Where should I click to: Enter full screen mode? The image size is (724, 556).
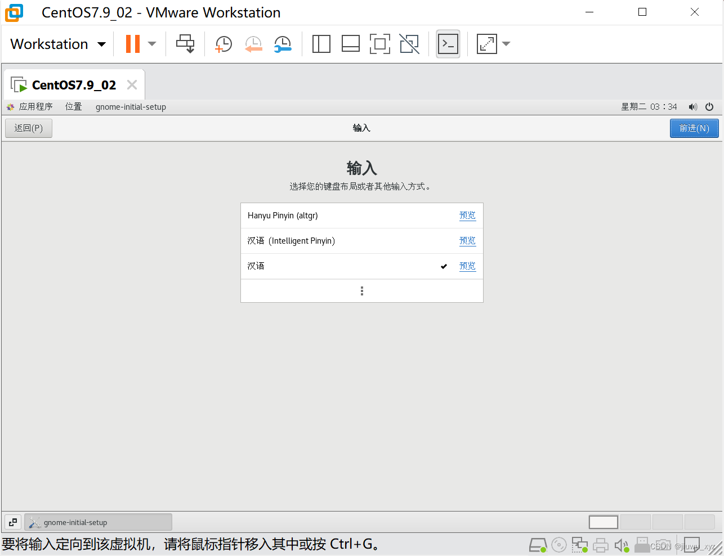tap(380, 44)
